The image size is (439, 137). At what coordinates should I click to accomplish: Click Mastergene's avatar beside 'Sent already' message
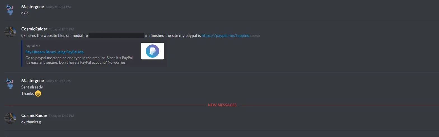click(10, 83)
